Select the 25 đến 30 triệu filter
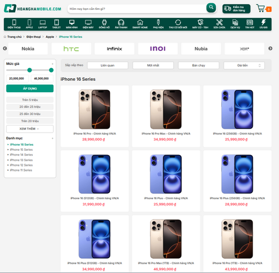Viewport: 279px width, 273px height. click(30, 114)
